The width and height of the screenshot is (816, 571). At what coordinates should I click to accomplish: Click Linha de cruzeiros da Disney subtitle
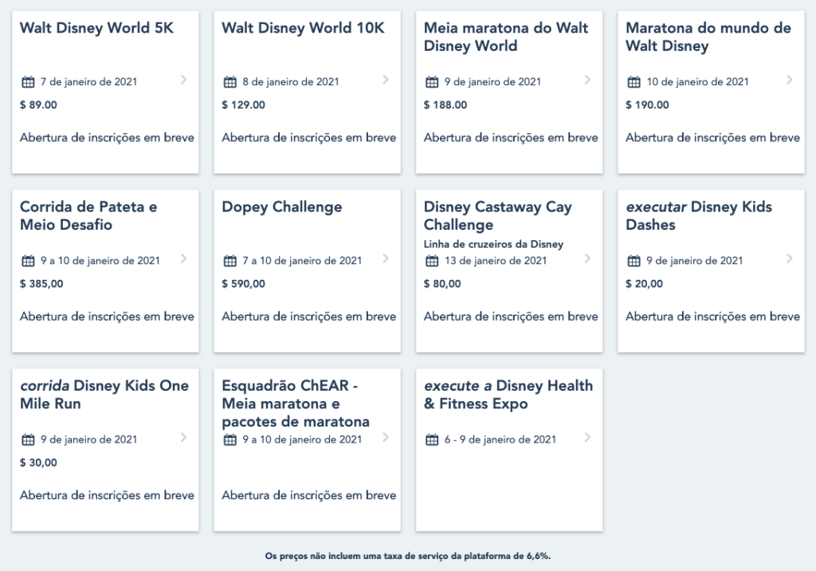(493, 244)
